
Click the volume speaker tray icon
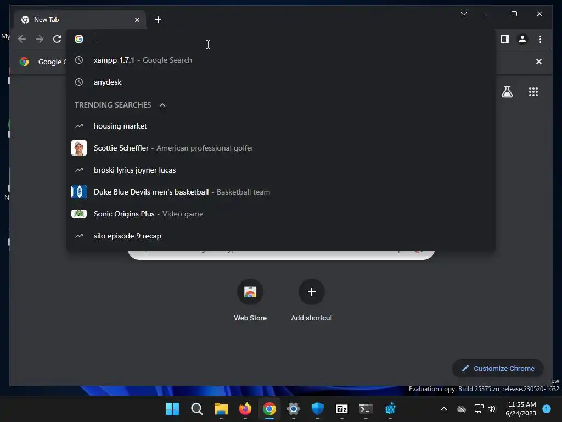pyautogui.click(x=492, y=409)
